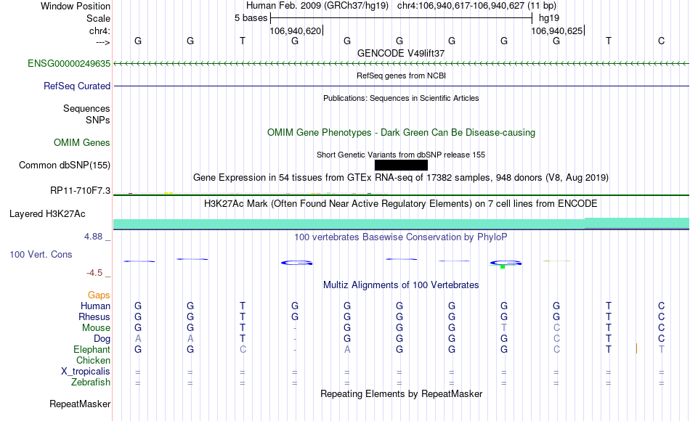Click the RepeatMasker track label
The image size is (690, 421).
[x=80, y=404]
